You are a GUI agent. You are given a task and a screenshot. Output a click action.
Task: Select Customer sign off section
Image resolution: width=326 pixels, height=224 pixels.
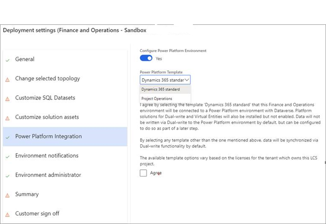pyautogui.click(x=65, y=213)
